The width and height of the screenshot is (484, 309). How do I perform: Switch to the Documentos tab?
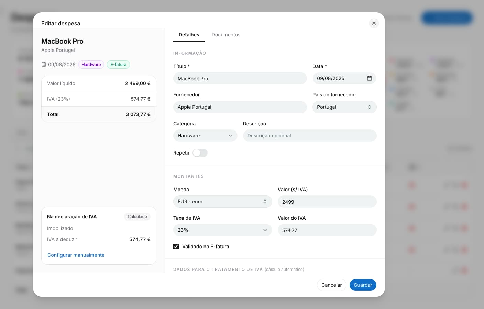(226, 35)
